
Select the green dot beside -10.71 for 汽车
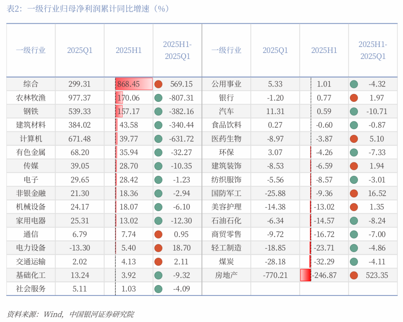(x=354, y=111)
